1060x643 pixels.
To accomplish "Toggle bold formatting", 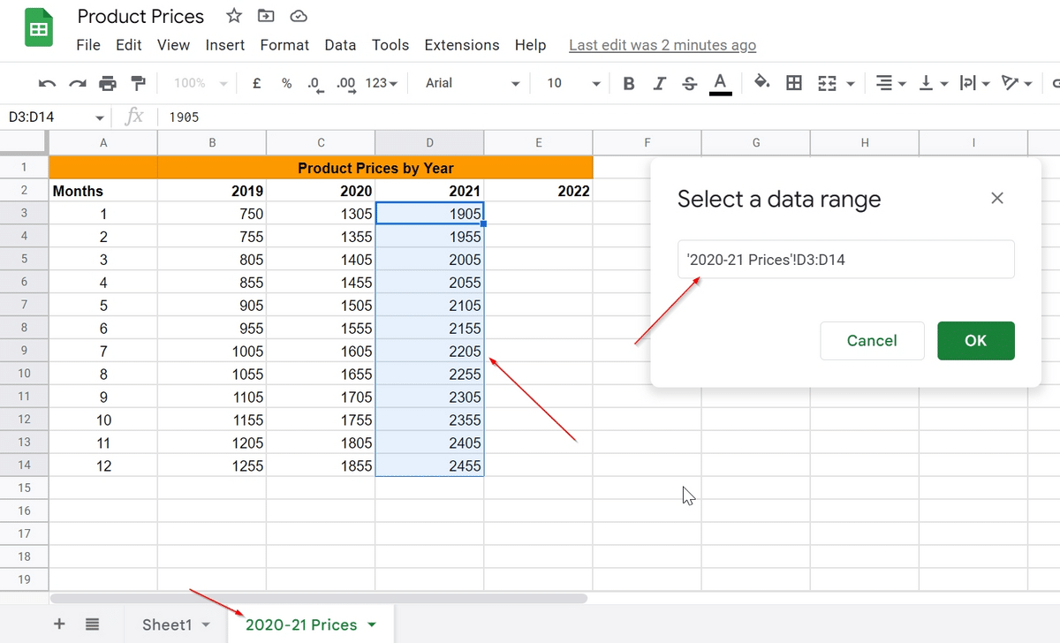I will pyautogui.click(x=628, y=82).
